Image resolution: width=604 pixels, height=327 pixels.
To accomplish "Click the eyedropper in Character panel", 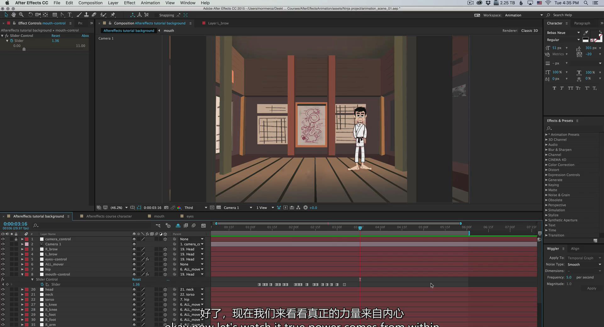I will tap(586, 33).
